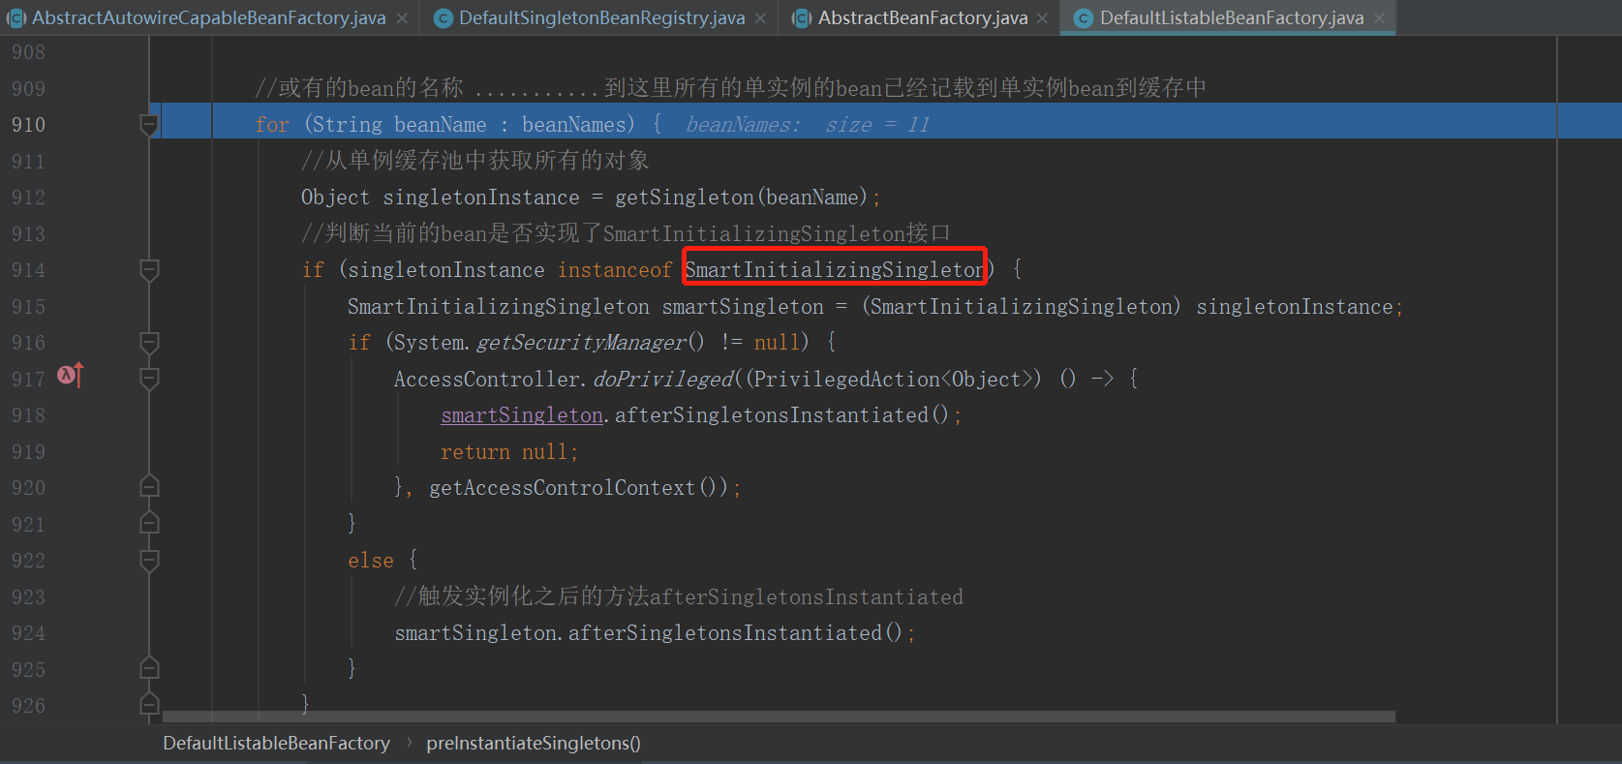Click the 'for' keyword on line 910
Image resolution: width=1622 pixels, height=764 pixels.
point(272,125)
